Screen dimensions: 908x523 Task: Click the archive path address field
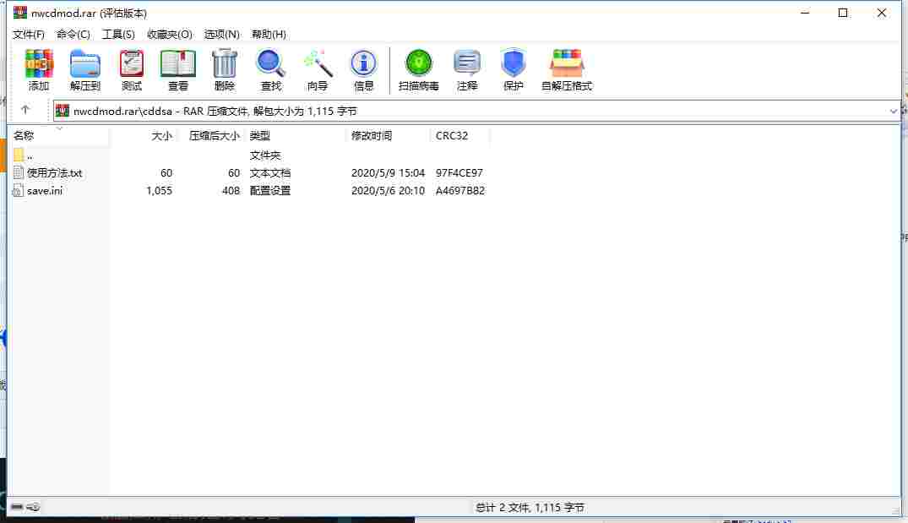(475, 112)
